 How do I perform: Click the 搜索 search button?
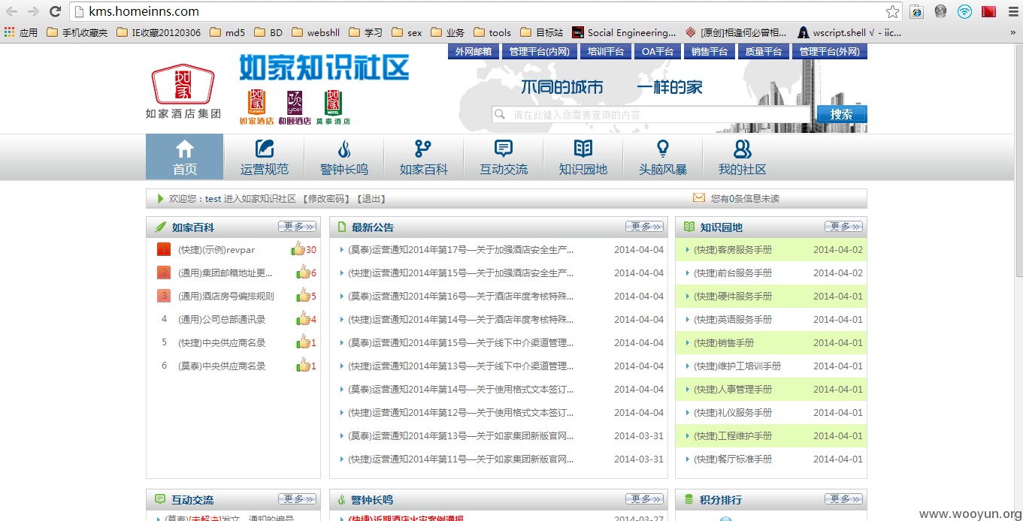(x=841, y=114)
